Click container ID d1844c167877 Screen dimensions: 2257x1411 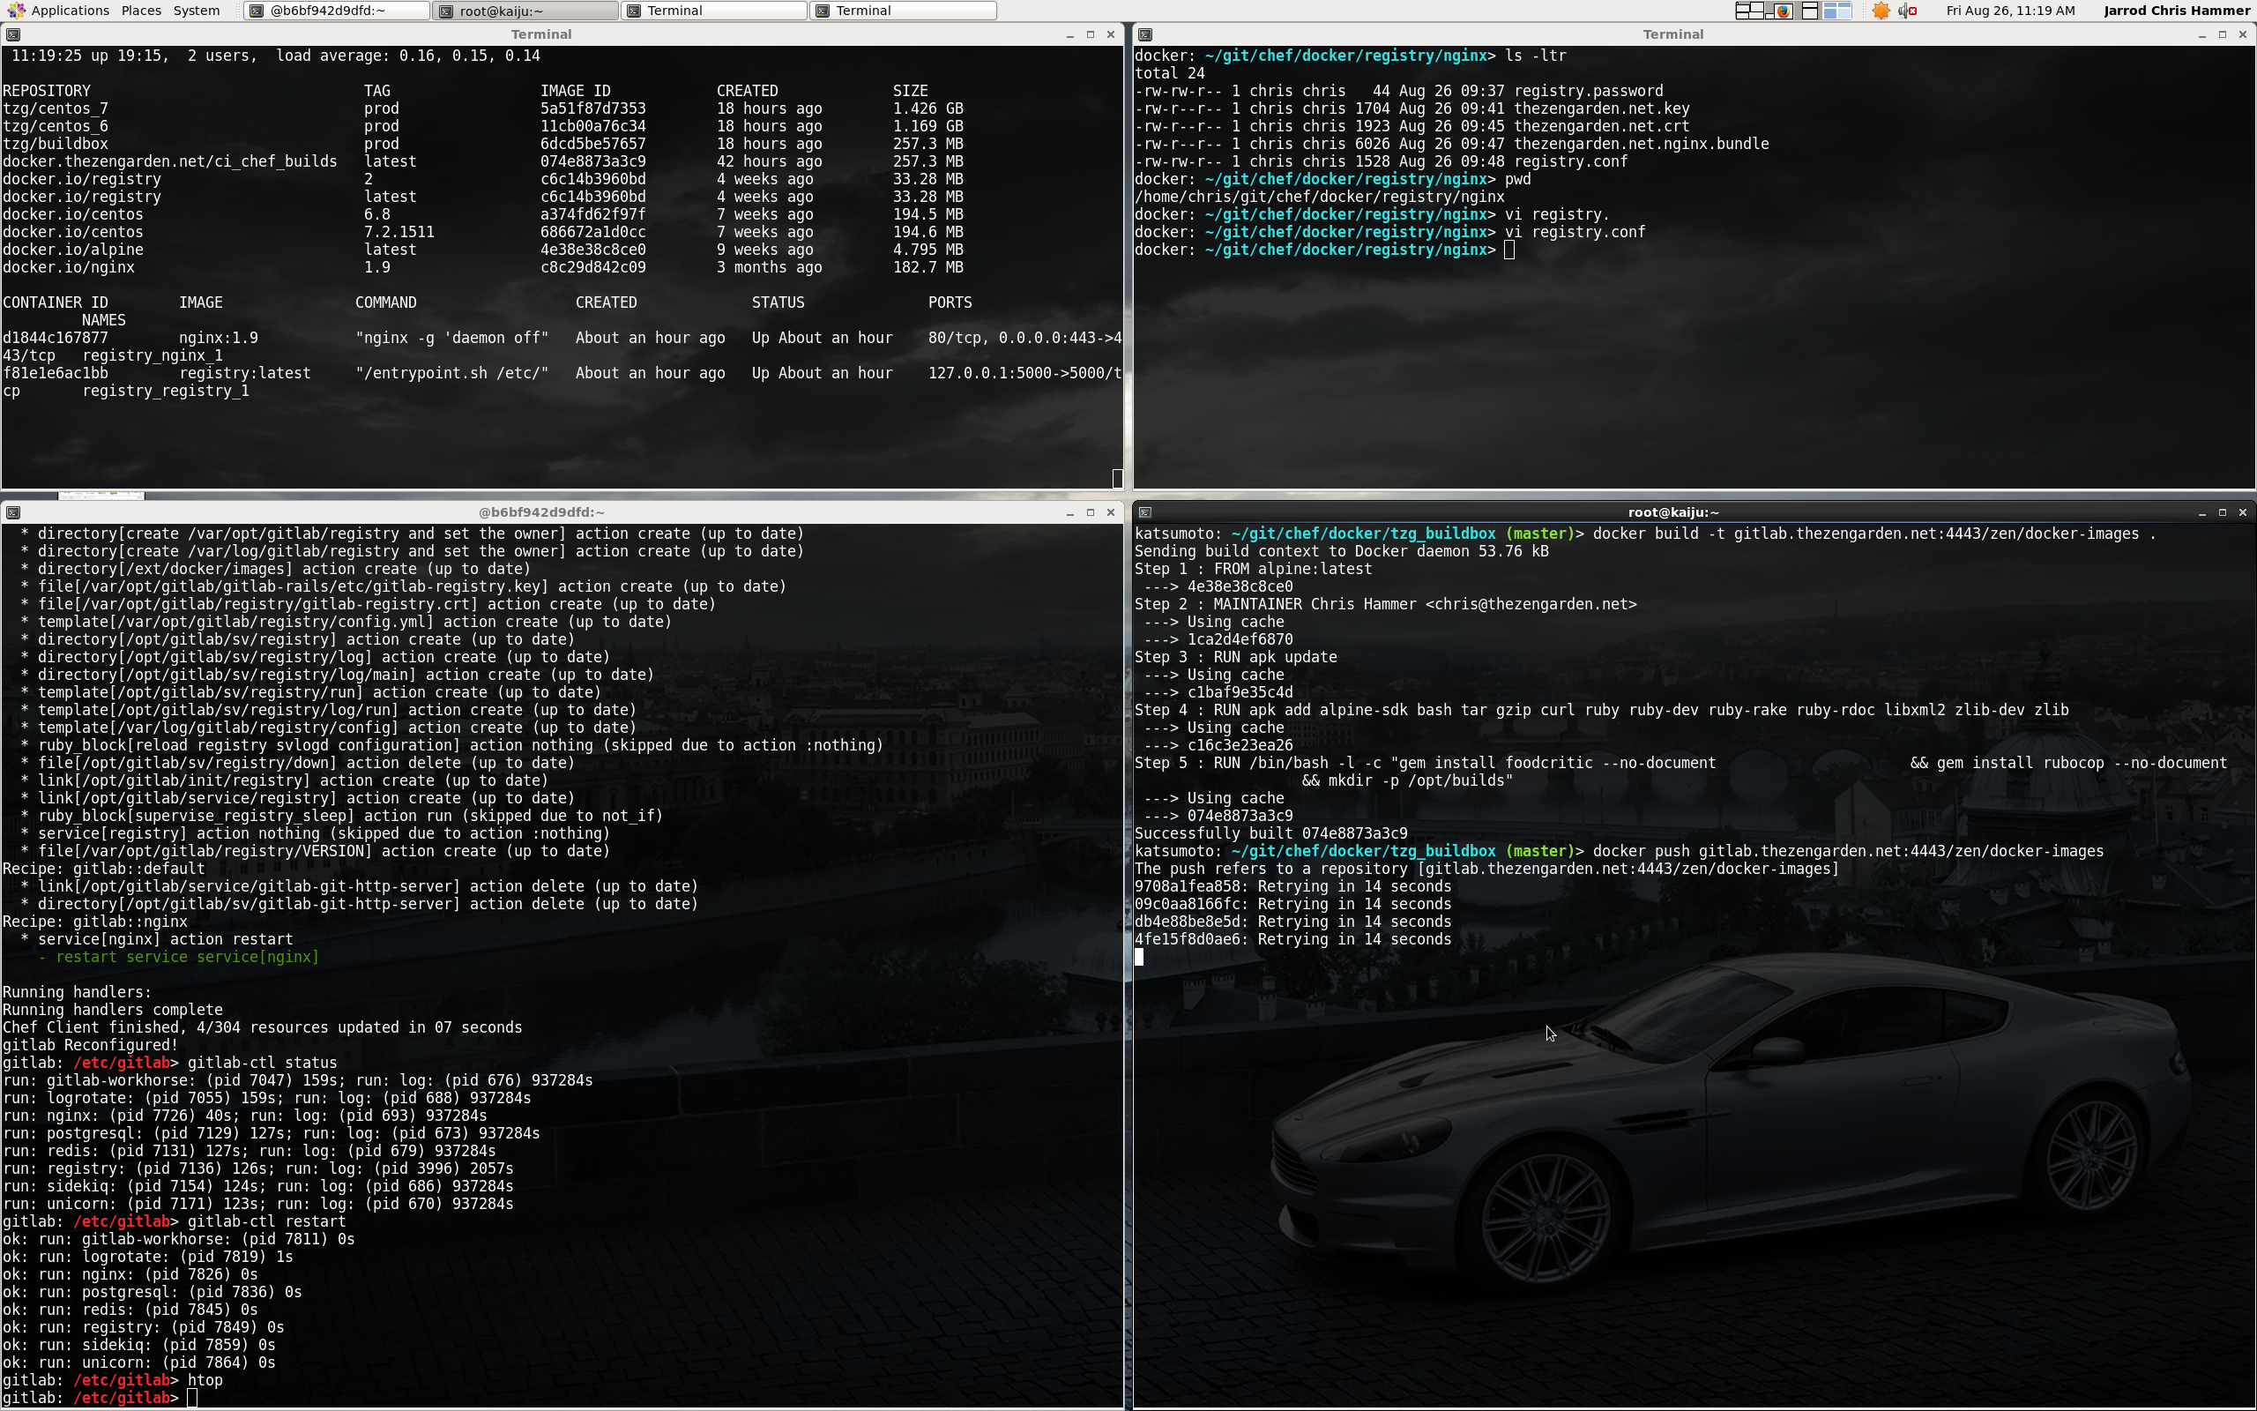[x=55, y=338]
